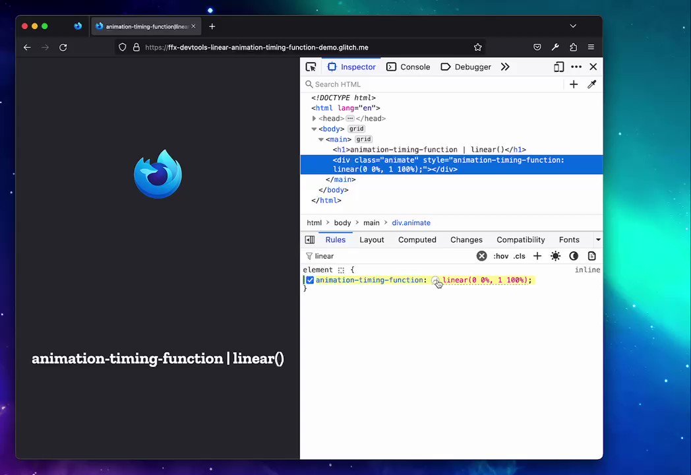Toggle the .cls class panel
This screenshot has width=691, height=475.
(519, 256)
